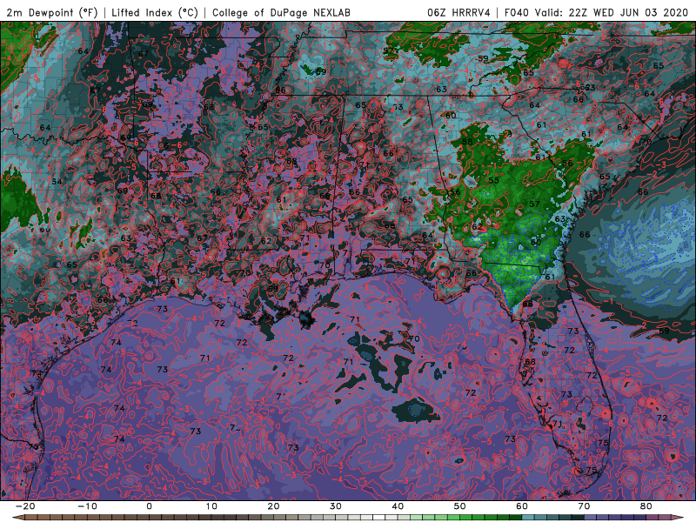Click the "06Z HRRRV4" model run label
The image size is (696, 522).
[x=458, y=12]
